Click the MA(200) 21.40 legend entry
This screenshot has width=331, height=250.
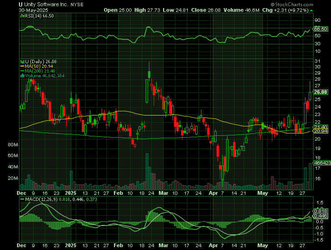tap(40, 71)
